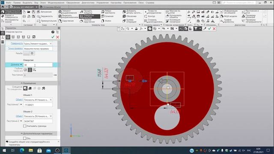Click МЦХ модели command
This screenshot has width=274, height=154.
[229, 16]
